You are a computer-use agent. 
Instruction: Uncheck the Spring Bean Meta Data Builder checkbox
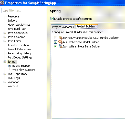55,46
